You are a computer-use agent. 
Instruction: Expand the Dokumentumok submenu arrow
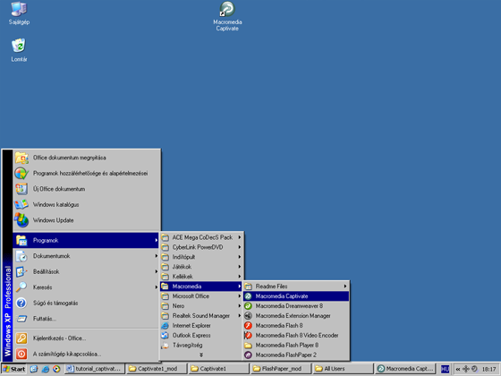click(x=157, y=256)
